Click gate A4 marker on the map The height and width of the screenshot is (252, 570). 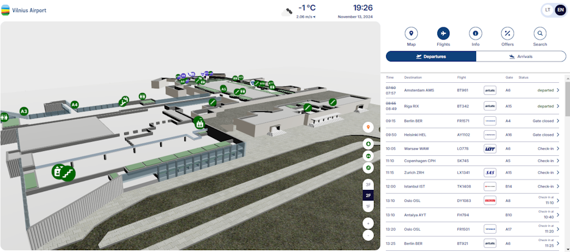click(x=75, y=105)
